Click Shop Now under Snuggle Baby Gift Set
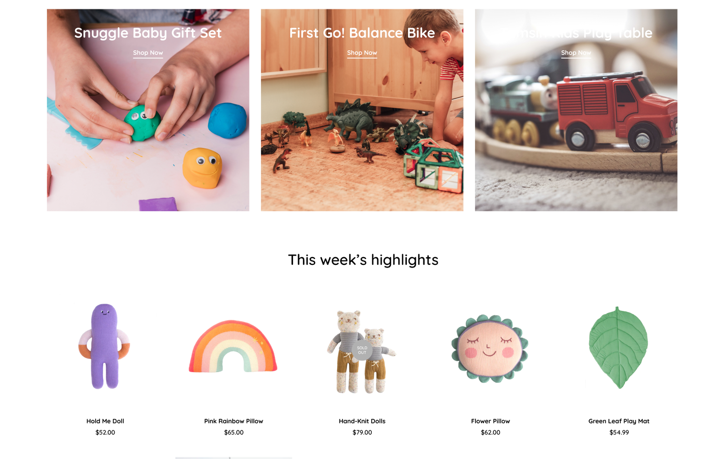The width and height of the screenshot is (728, 459). pos(148,53)
